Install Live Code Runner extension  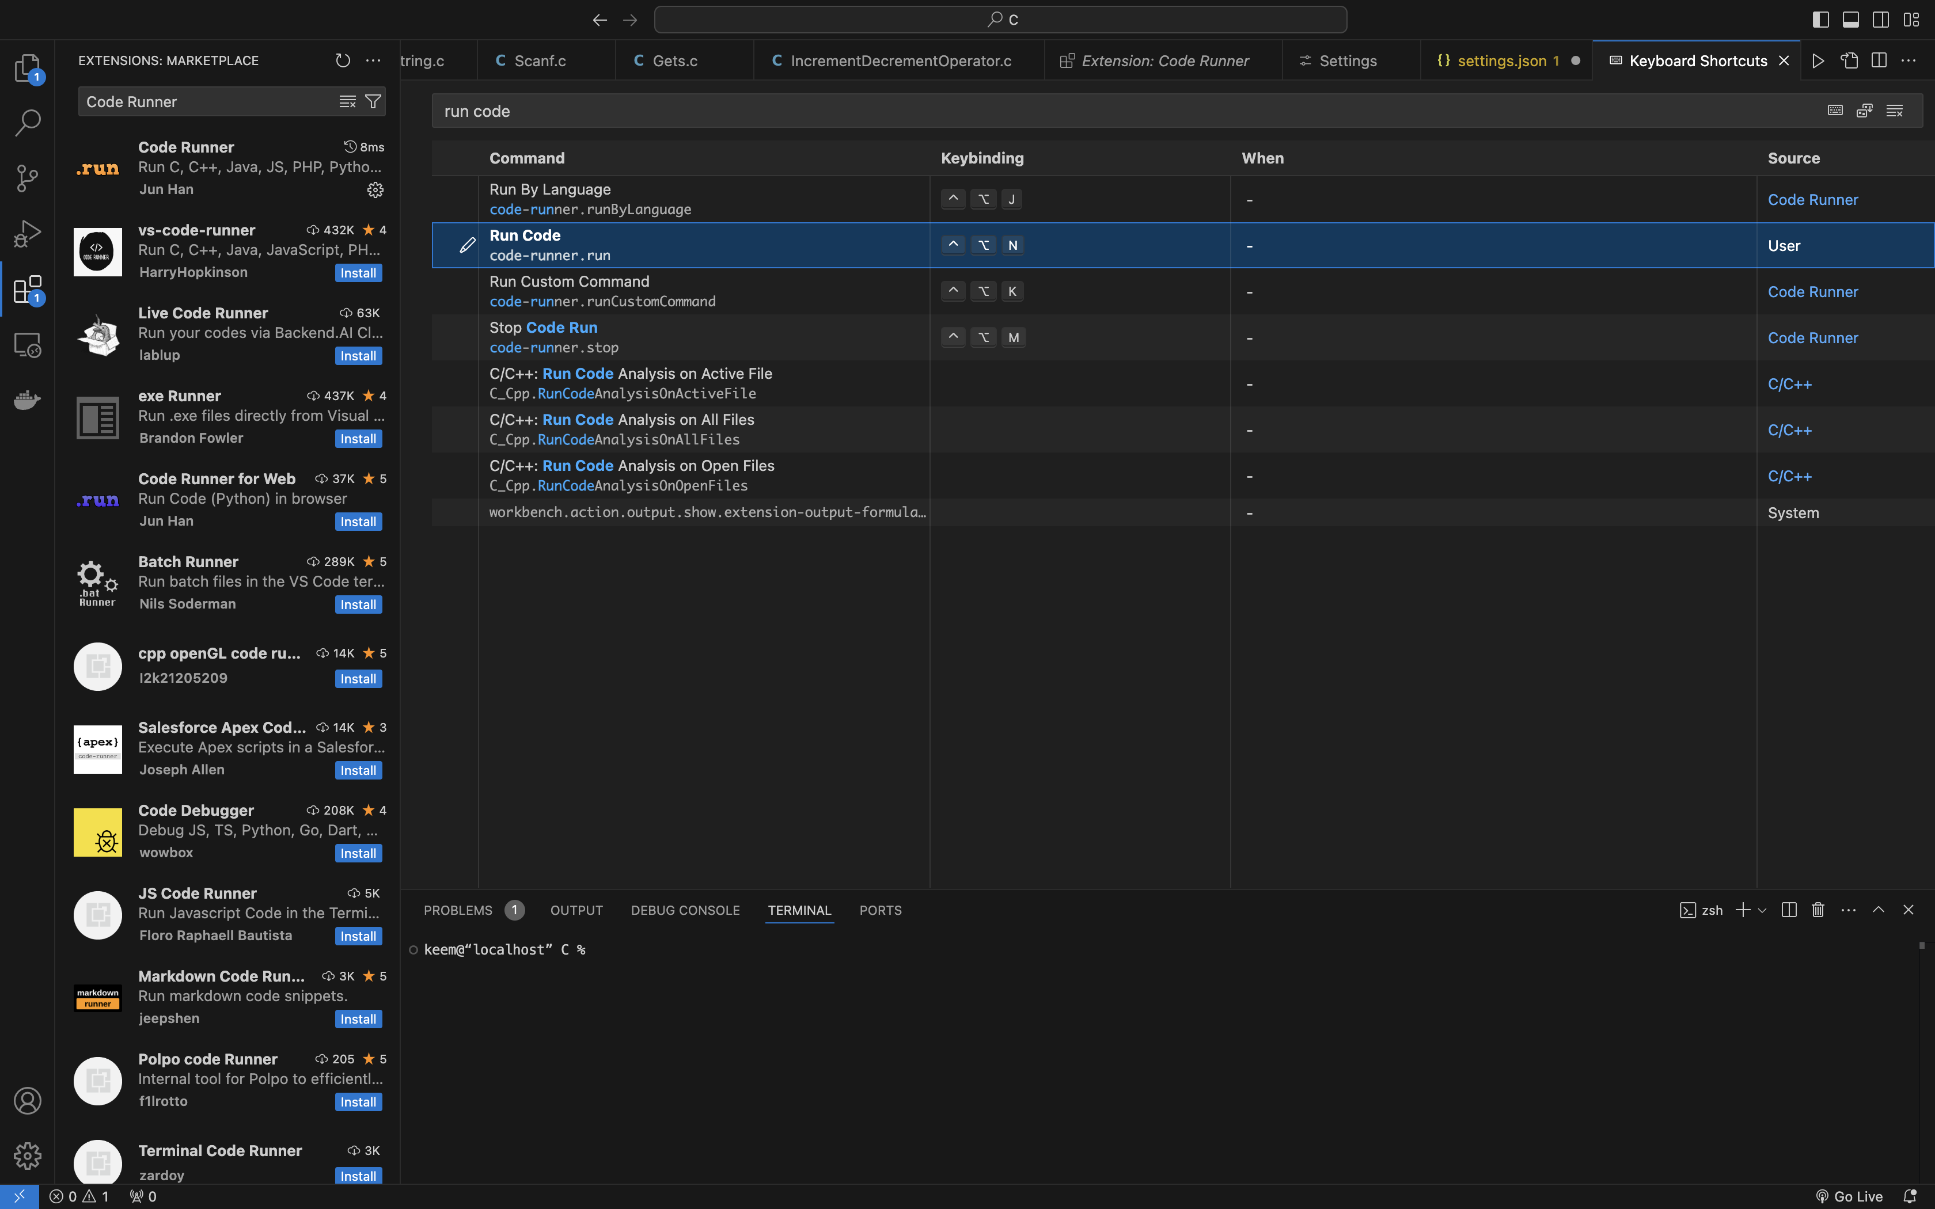coord(358,356)
